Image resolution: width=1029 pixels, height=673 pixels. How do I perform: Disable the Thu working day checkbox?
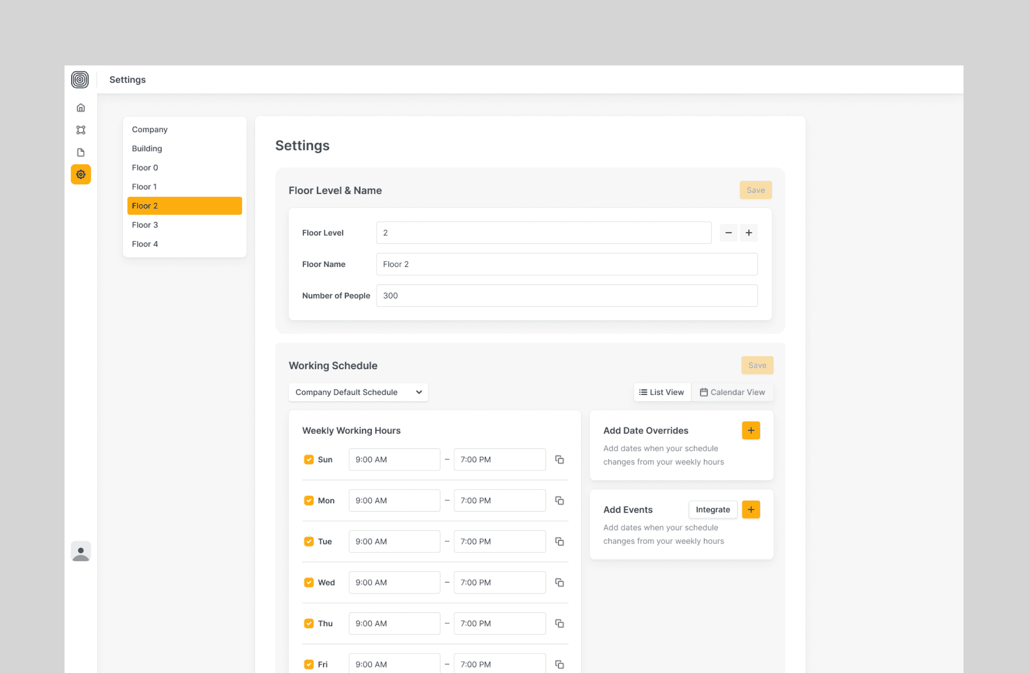(309, 623)
